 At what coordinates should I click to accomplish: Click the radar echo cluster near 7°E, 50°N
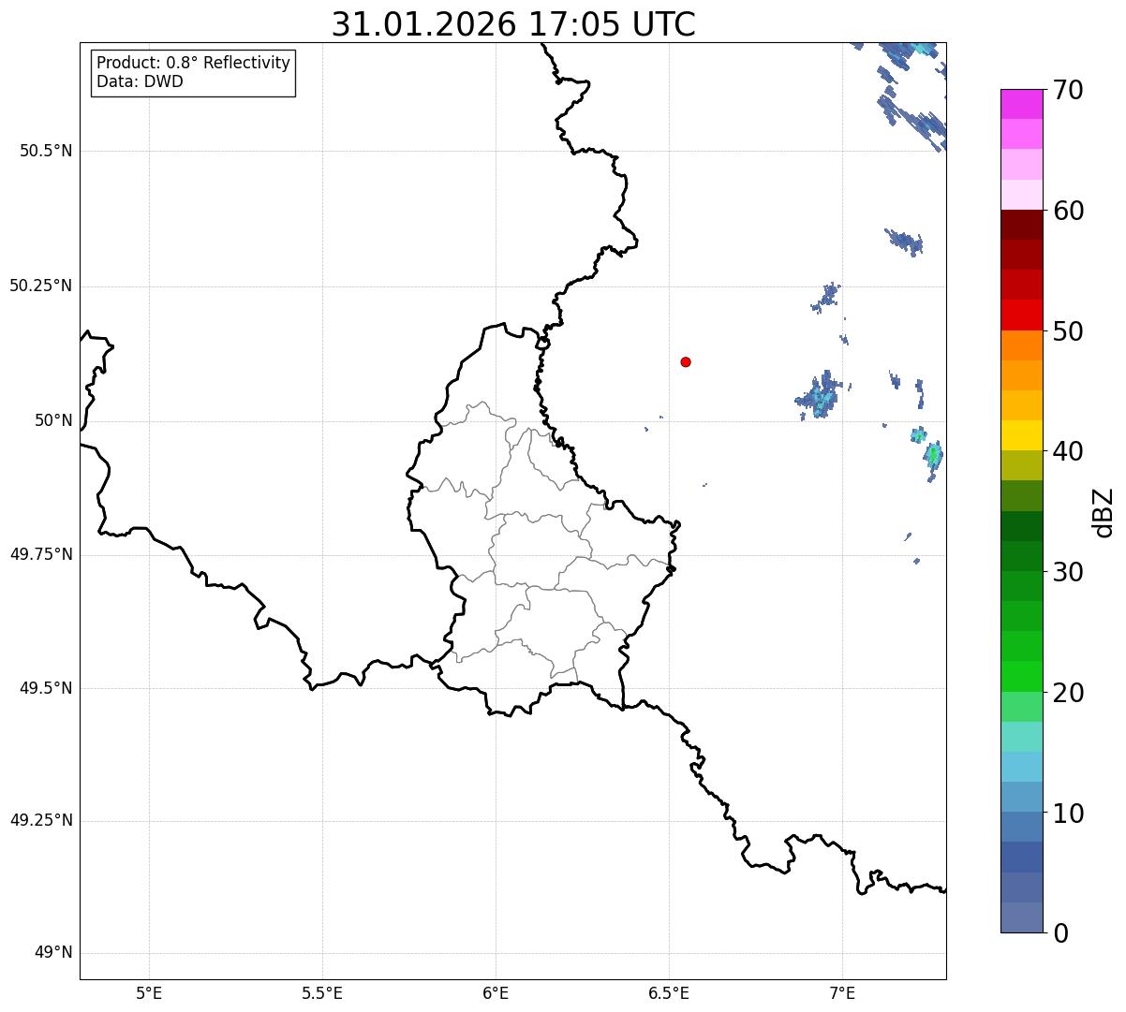821,396
